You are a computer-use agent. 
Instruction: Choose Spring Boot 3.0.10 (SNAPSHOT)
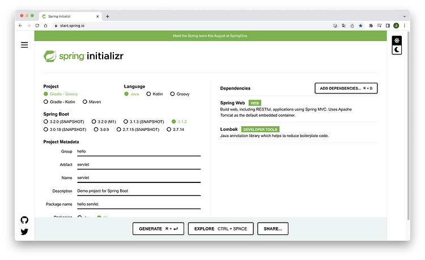[x=65, y=130]
